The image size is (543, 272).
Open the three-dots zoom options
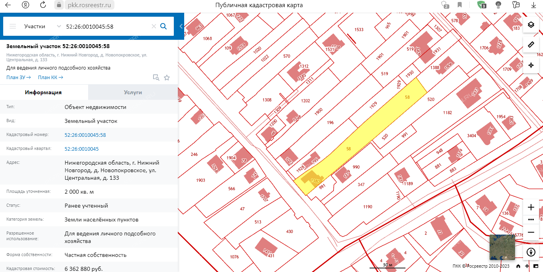pyautogui.click(x=531, y=220)
